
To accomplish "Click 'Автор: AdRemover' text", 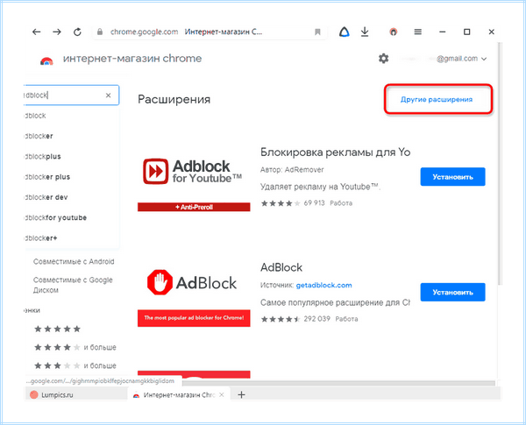I will point(292,170).
